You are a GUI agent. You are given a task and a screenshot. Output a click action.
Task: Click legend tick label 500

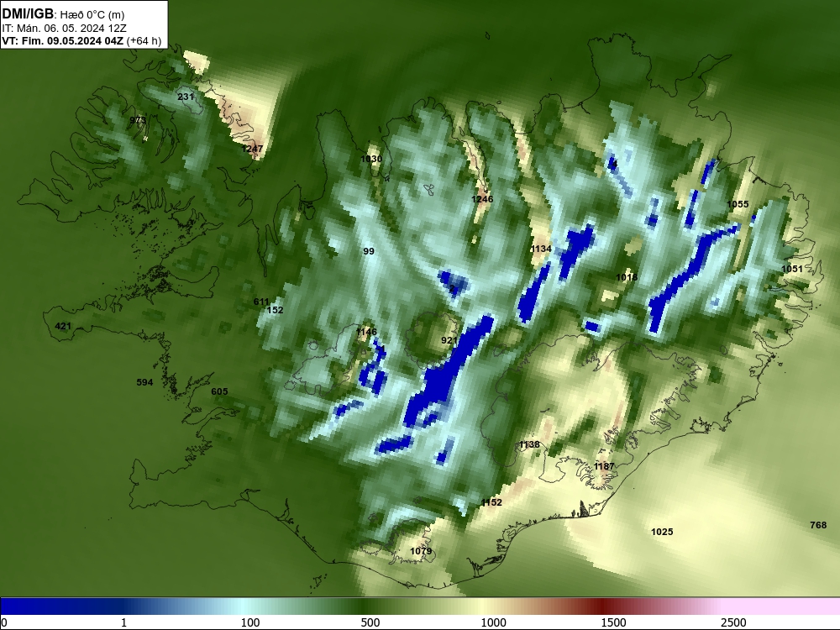coord(370,622)
